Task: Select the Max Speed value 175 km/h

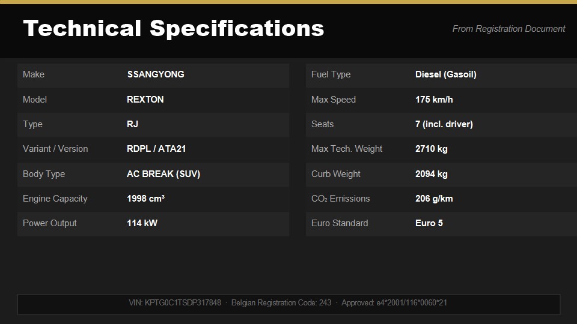Action: click(x=434, y=100)
